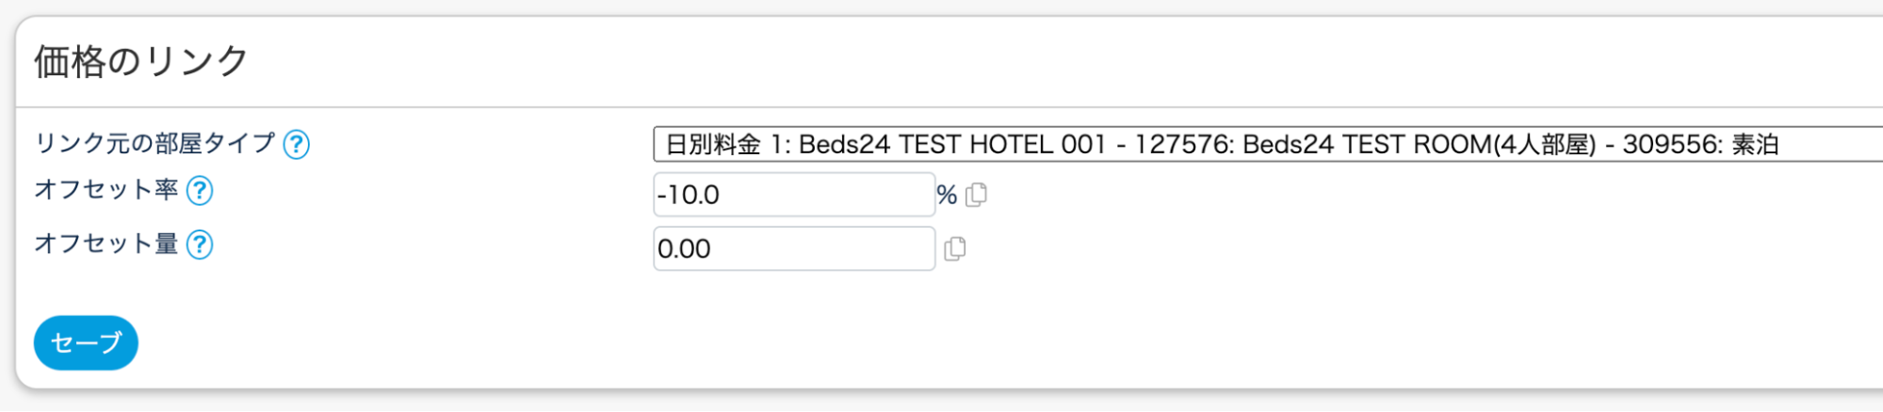1883x412 pixels.
Task: Copy the オフセット量 value icon
Action: click(955, 249)
